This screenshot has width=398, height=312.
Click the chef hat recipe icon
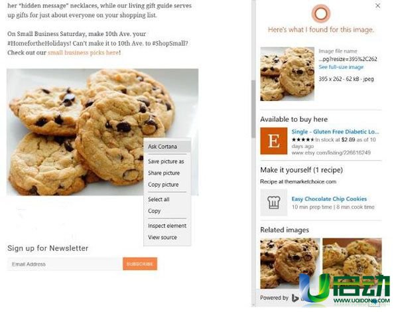tap(273, 202)
